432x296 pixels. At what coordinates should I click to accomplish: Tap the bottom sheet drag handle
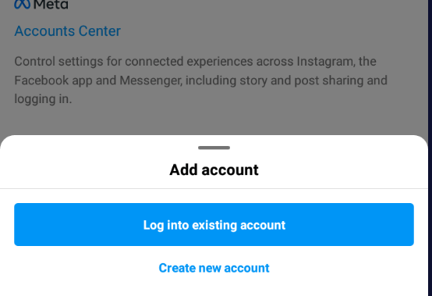(x=214, y=148)
